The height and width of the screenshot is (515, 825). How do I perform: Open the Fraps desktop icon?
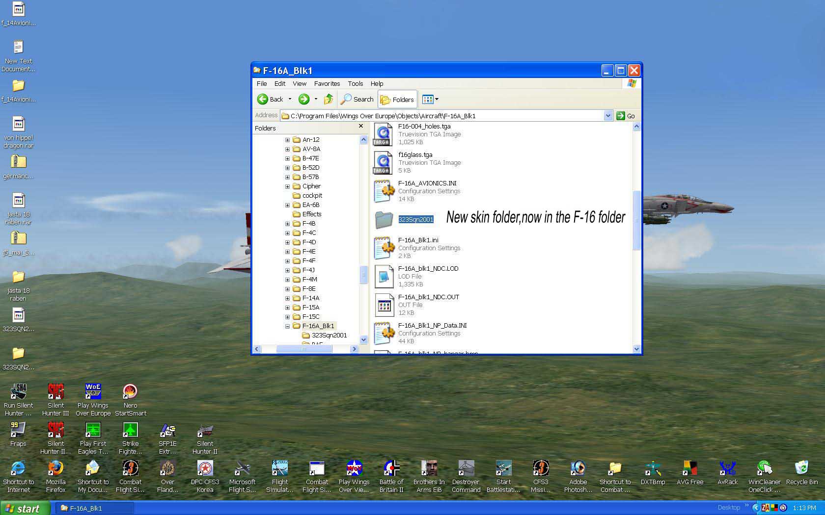[18, 434]
